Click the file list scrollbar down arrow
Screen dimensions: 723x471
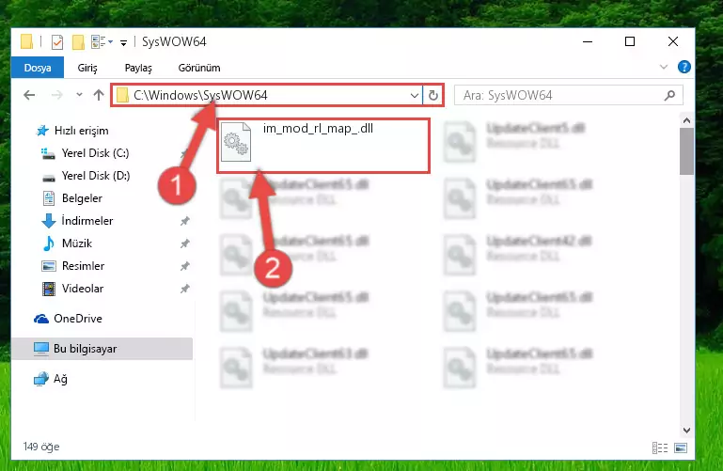[x=686, y=430]
